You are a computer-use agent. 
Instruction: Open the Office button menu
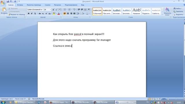tap(3, 3)
